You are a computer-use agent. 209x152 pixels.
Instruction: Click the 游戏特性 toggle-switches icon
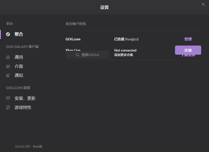pyautogui.click(x=8, y=107)
